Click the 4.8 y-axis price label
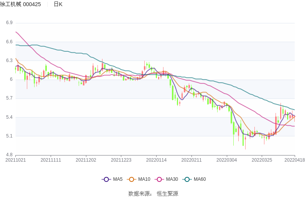The height and width of the screenshot is (198, 307). tap(9, 155)
